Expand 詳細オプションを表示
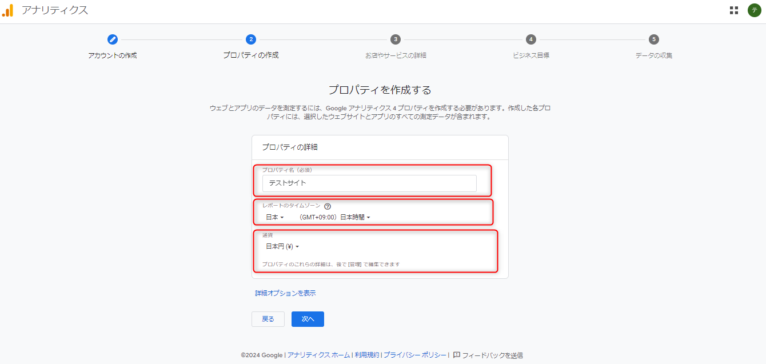 285,293
